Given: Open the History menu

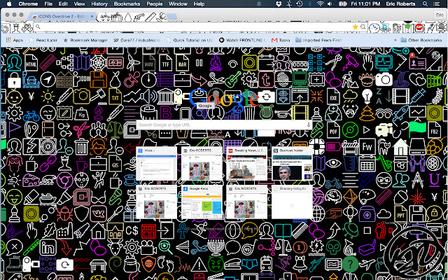Looking at the screenshot, I should (x=99, y=3).
